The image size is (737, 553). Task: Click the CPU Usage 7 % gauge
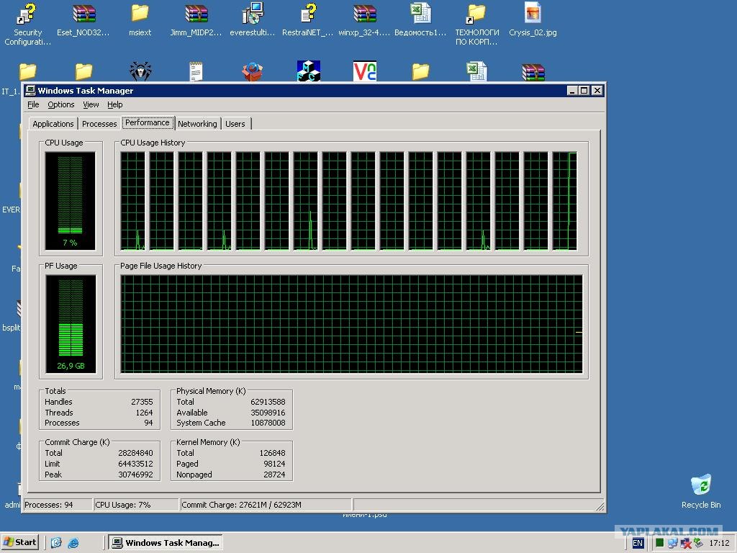tap(70, 201)
